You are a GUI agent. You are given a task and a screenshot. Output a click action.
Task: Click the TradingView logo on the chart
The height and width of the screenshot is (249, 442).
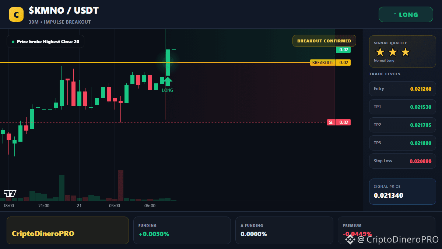(x=10, y=193)
